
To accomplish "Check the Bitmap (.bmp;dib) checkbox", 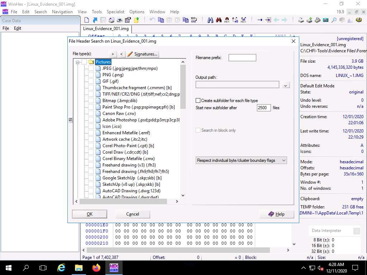I will tap(91, 101).
